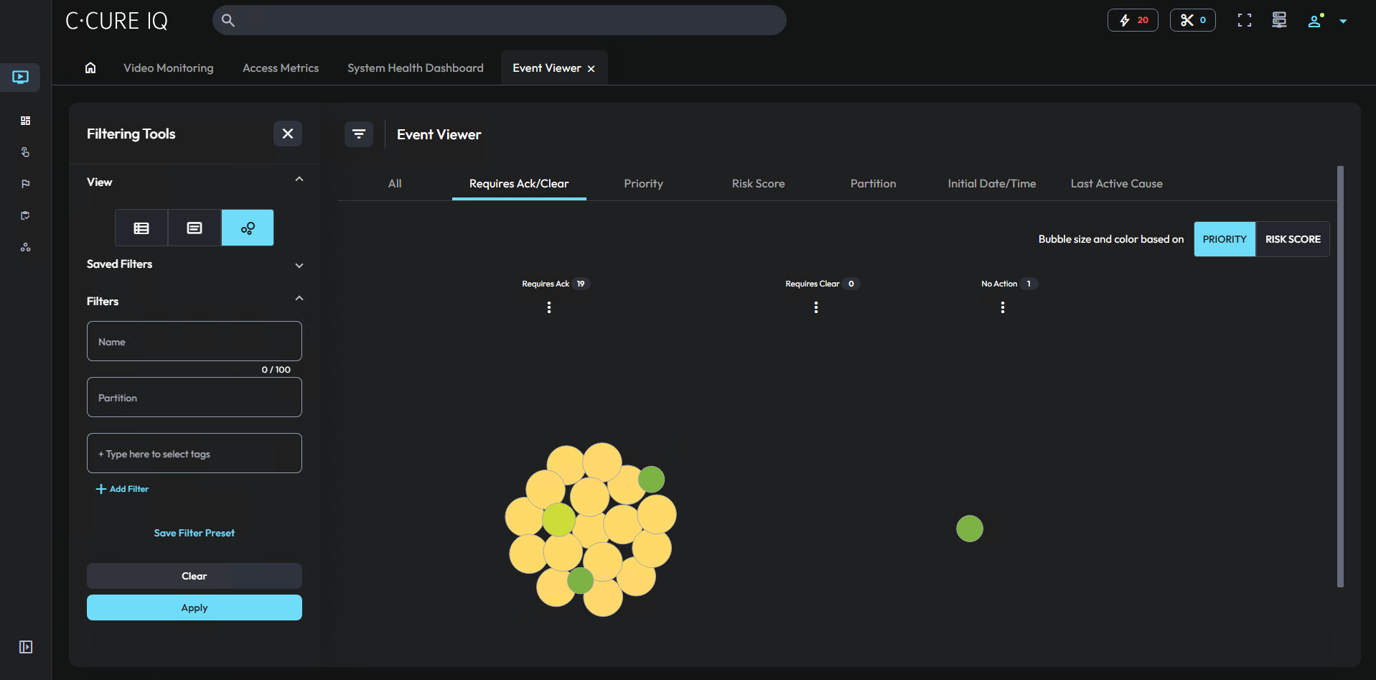Image resolution: width=1376 pixels, height=680 pixels.
Task: Switch to the table view icon
Action: pyautogui.click(x=141, y=228)
